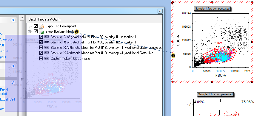Click the 131072 tick label on the FSC-A axis
This screenshot has height=116, width=254.
pos(221,71)
